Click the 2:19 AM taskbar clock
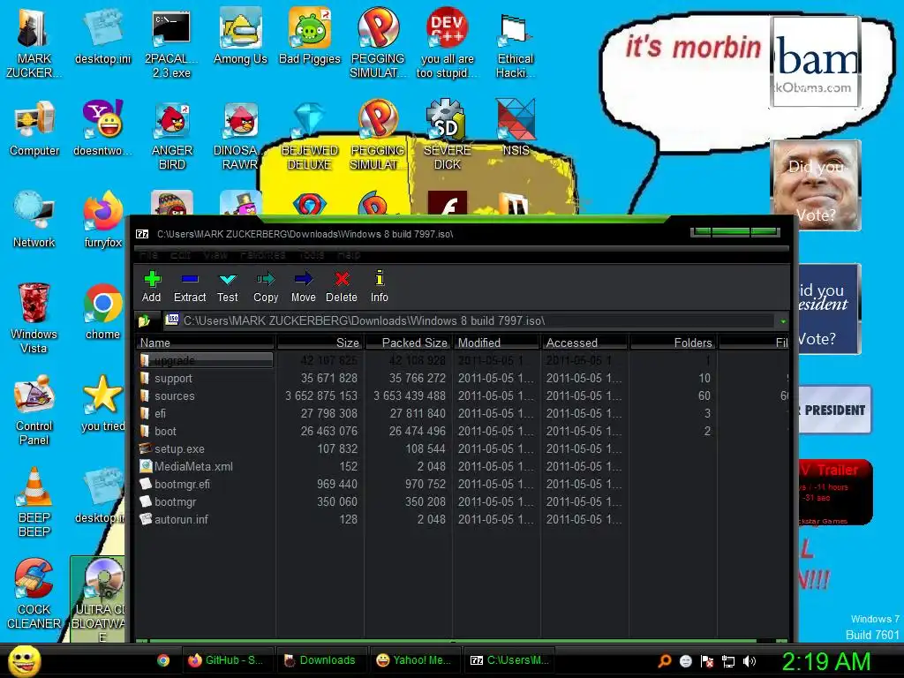 [x=825, y=661]
